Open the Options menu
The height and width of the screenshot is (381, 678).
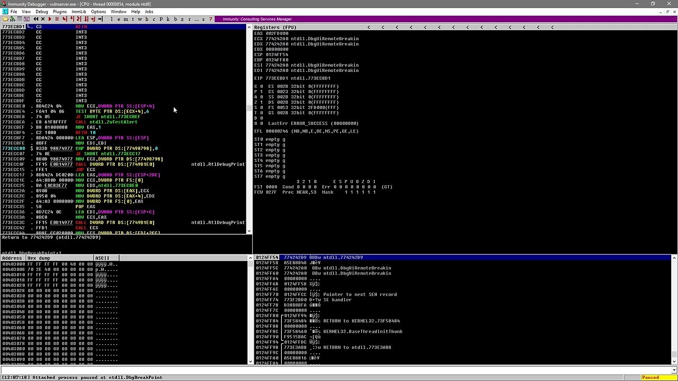(98, 12)
